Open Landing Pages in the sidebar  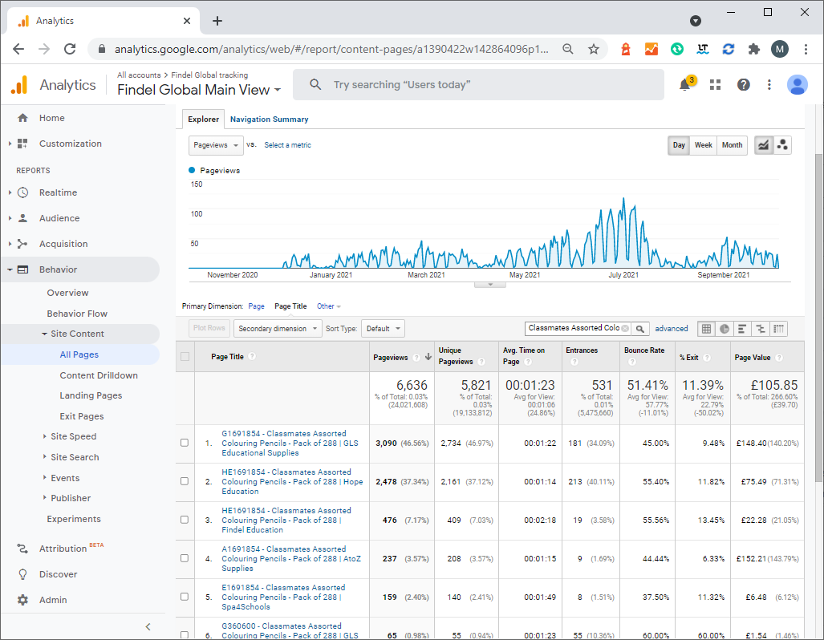coord(91,395)
